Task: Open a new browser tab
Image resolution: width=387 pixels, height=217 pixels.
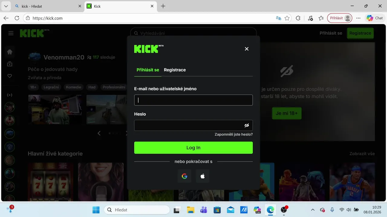Action: click(x=163, y=6)
